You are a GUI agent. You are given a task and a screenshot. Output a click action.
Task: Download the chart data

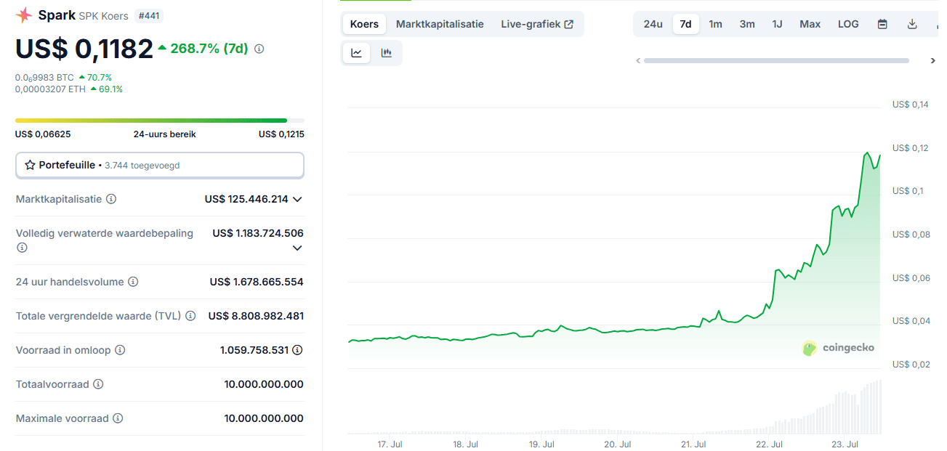[912, 24]
